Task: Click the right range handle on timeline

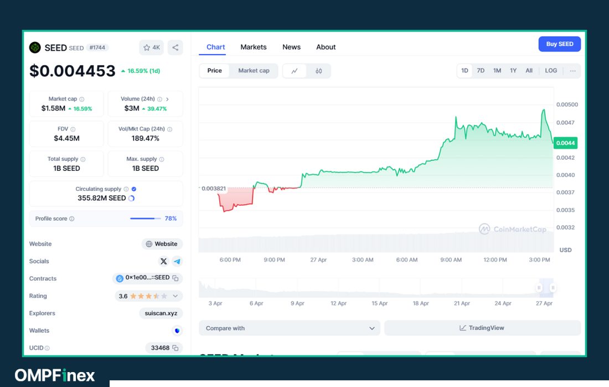Action: pyautogui.click(x=553, y=287)
